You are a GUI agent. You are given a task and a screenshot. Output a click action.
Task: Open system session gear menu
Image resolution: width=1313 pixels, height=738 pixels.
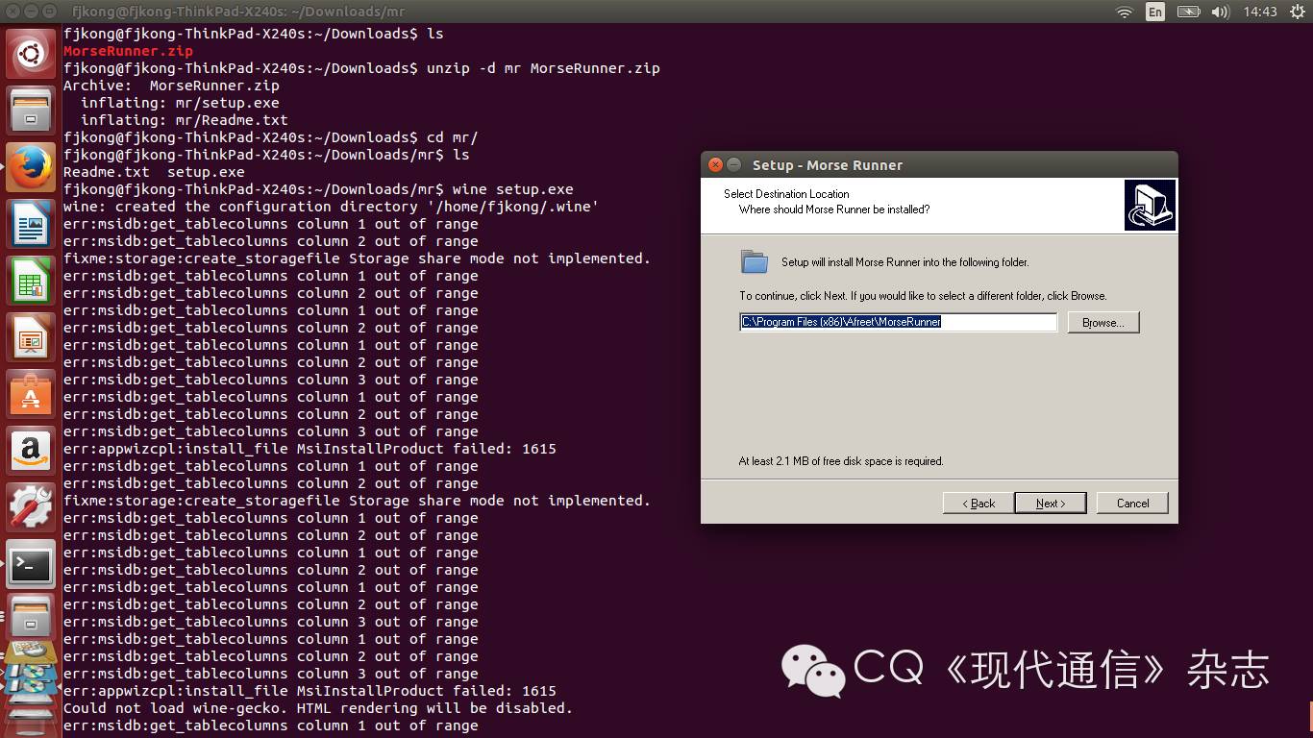pyautogui.click(x=1296, y=12)
